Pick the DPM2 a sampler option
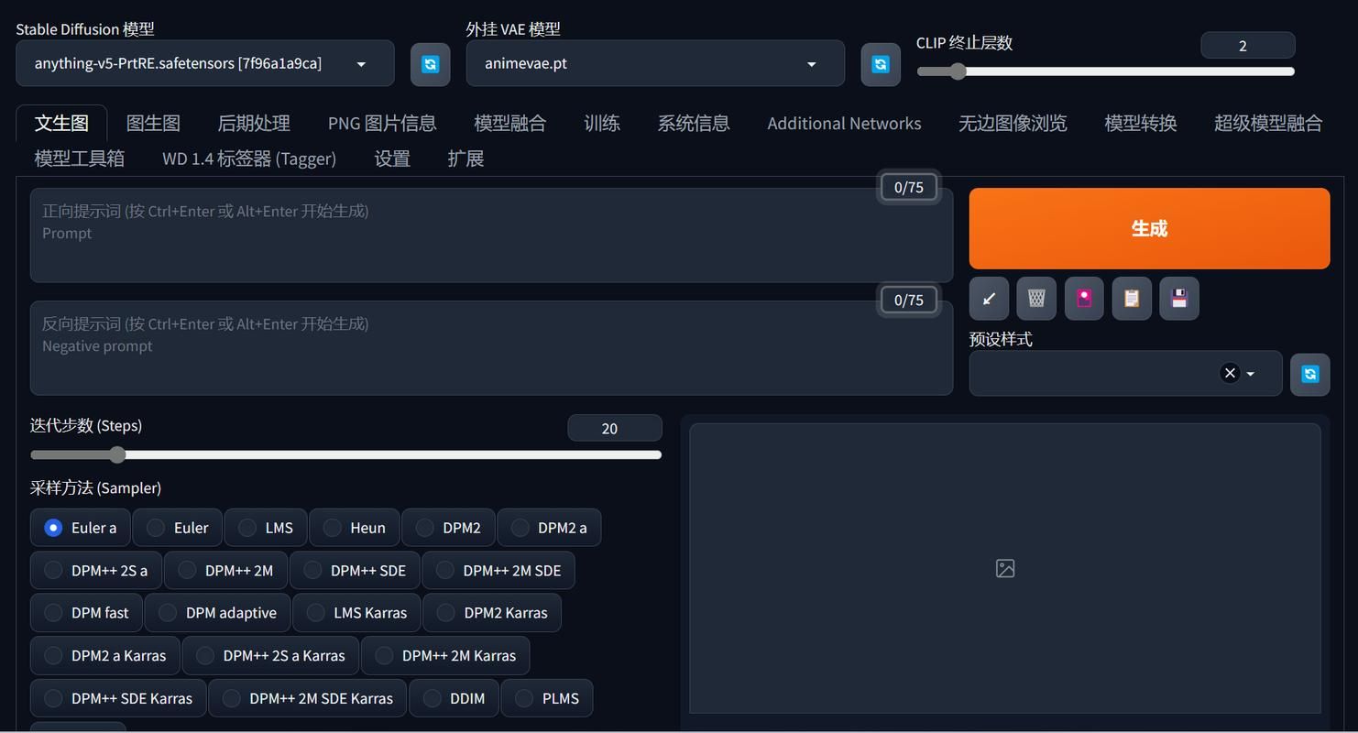Viewport: 1358px width, 733px height. point(549,528)
